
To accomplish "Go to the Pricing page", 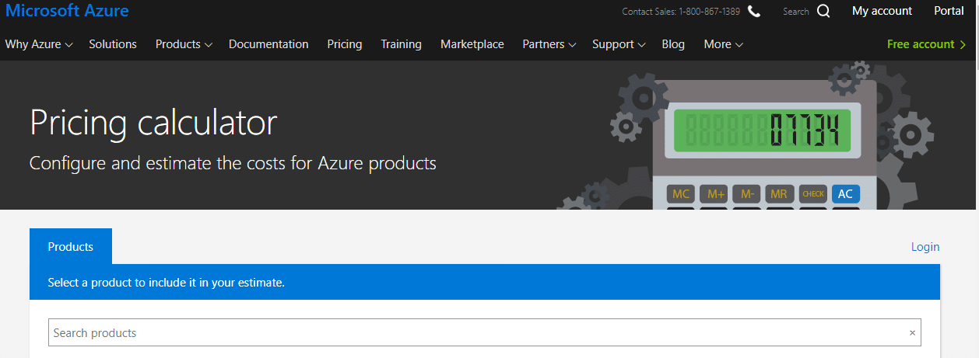I will (345, 44).
